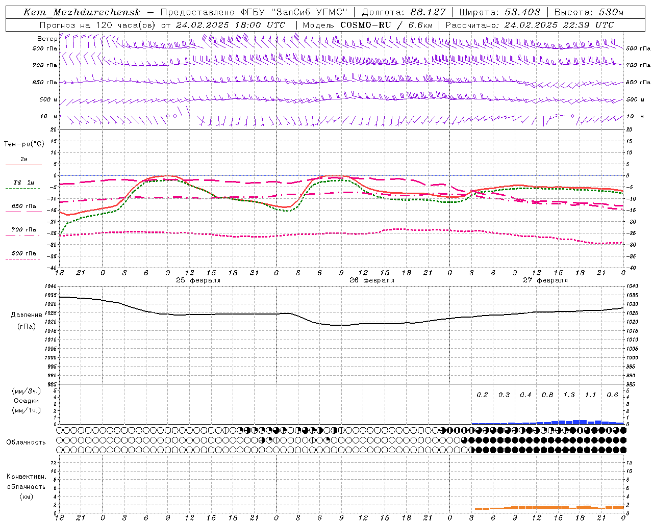Screen dimensions: 653x522
Task: Click the Осадки precipitation label
Action: point(27,401)
